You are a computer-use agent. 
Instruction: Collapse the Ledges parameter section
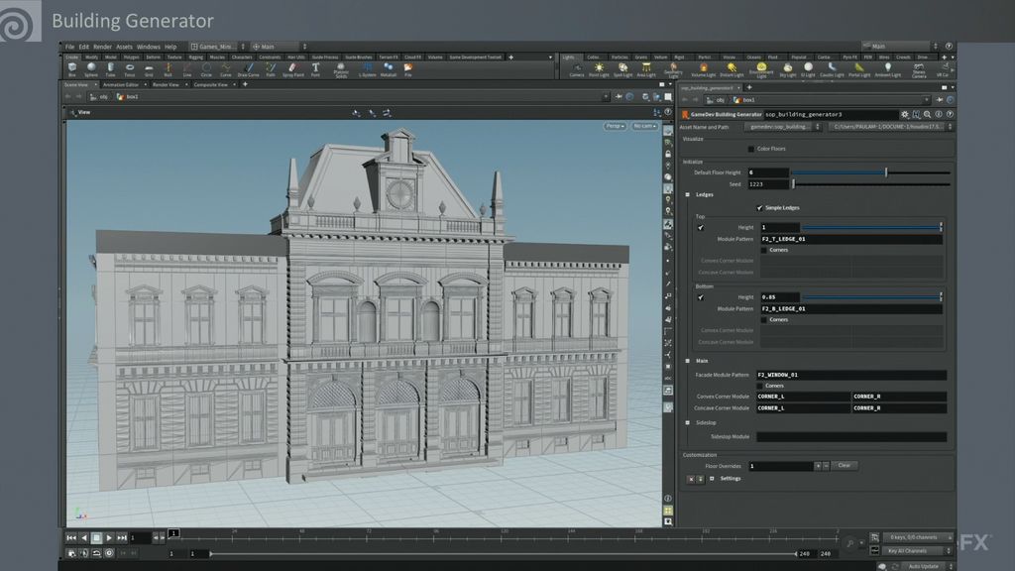coord(688,194)
